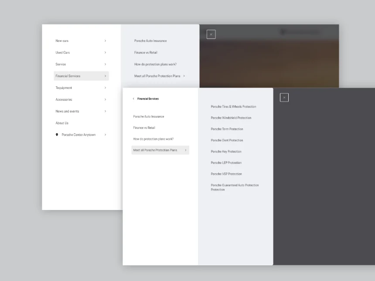375x281 pixels.
Task: Click Financial Services back header text
Action: (148, 99)
